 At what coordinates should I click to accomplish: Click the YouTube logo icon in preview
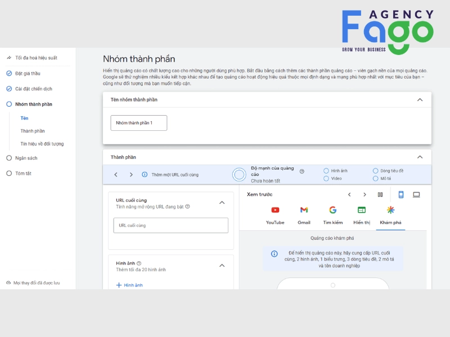pos(275,210)
